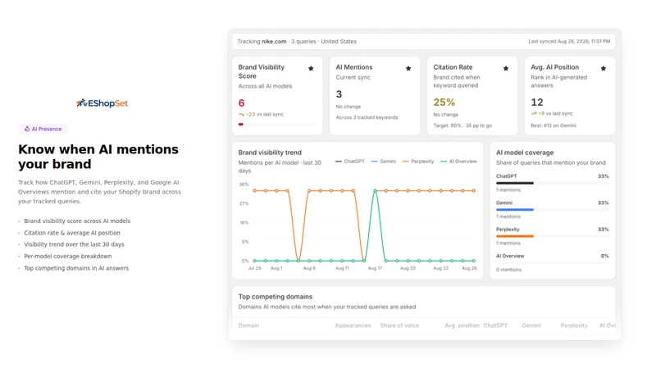Click the Aug 17 green peak data point
The height and width of the screenshot is (369, 656).
click(x=376, y=191)
